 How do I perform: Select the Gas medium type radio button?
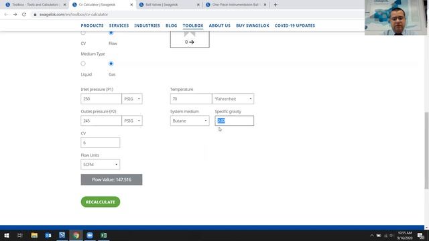[x=111, y=64]
